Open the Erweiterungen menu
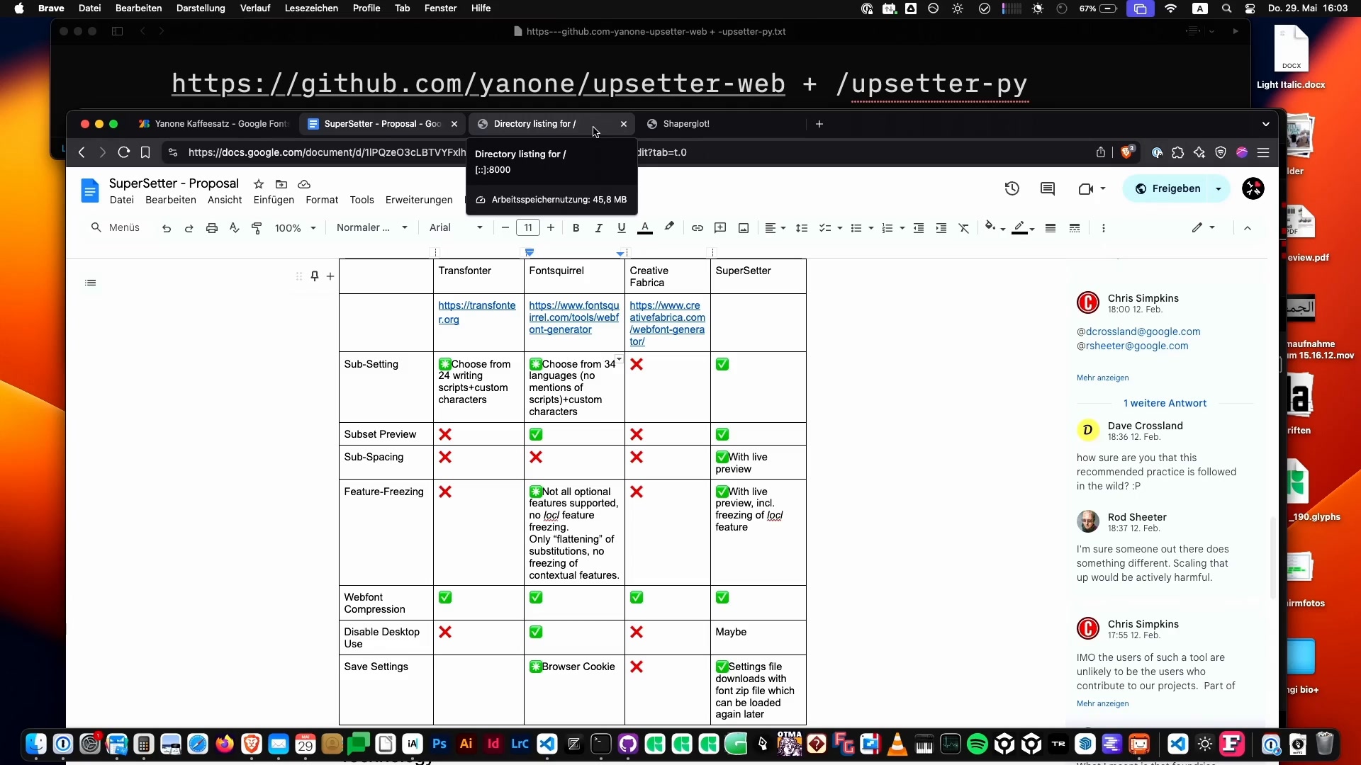 [x=419, y=200]
